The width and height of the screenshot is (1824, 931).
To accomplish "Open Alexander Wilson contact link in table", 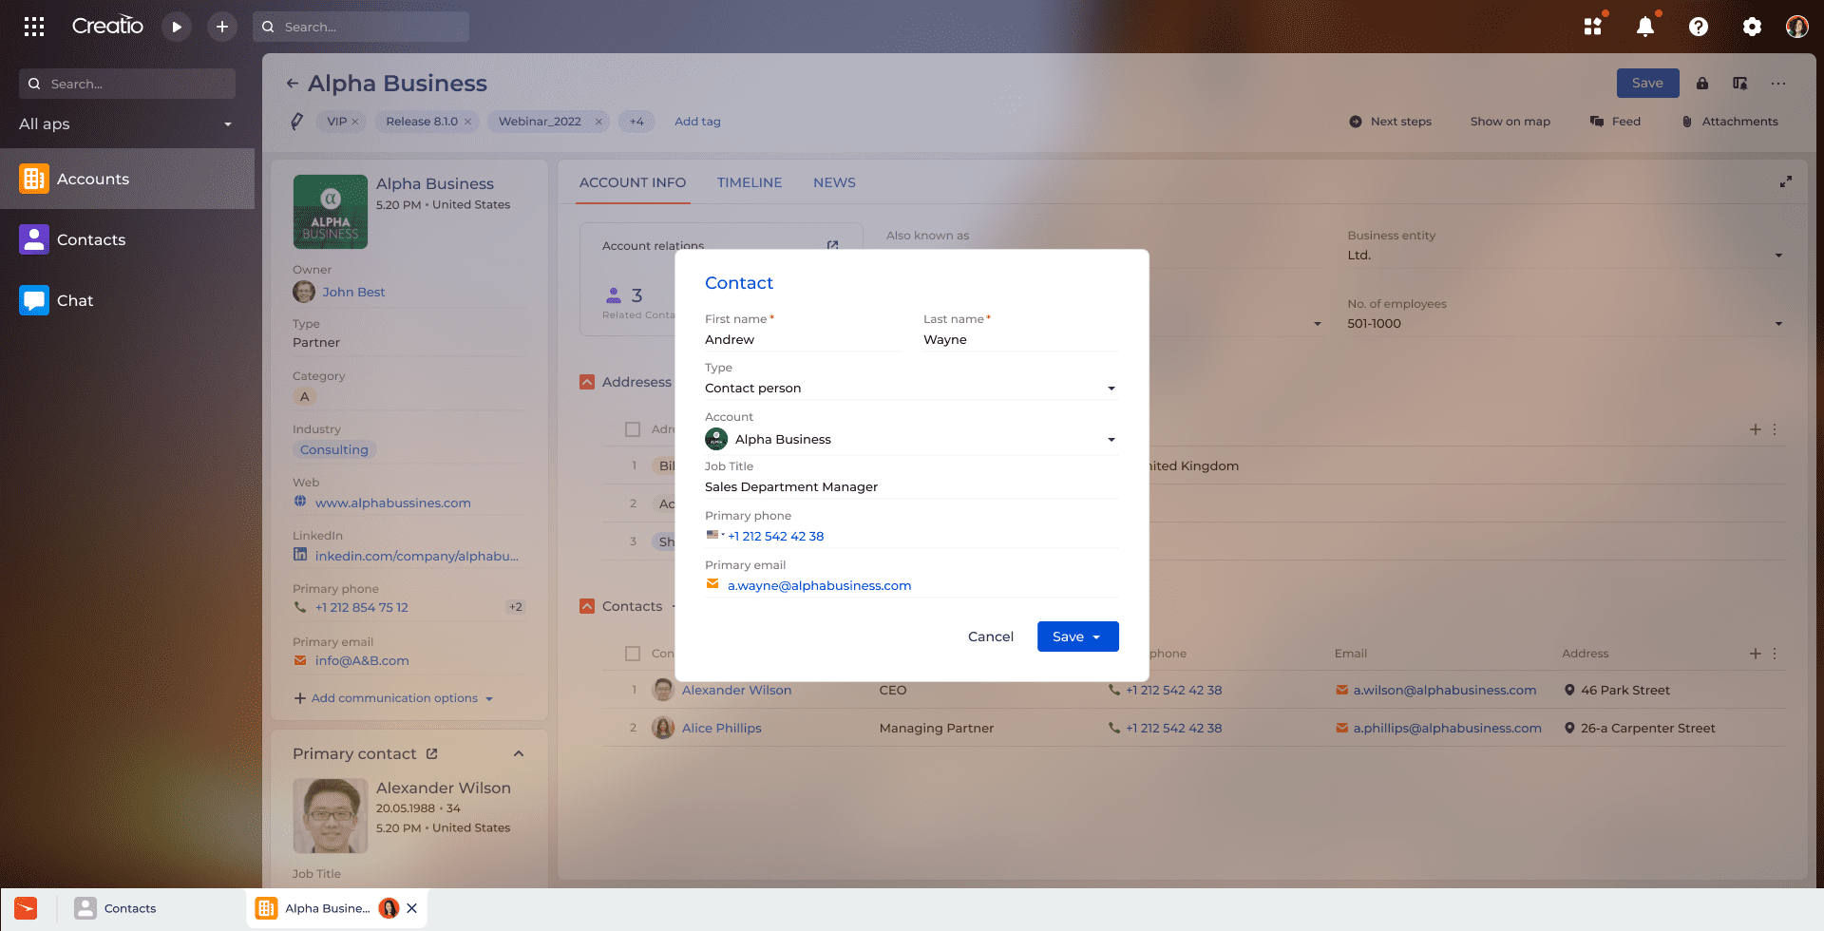I will click(736, 691).
